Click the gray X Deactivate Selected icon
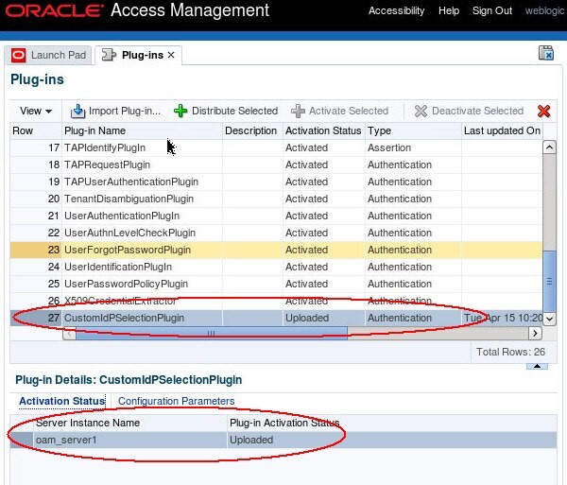 click(x=421, y=111)
